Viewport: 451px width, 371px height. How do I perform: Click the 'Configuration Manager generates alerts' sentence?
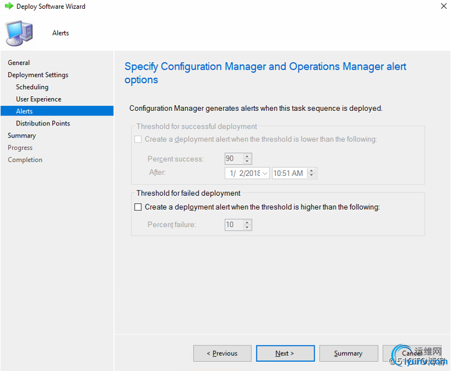256,109
